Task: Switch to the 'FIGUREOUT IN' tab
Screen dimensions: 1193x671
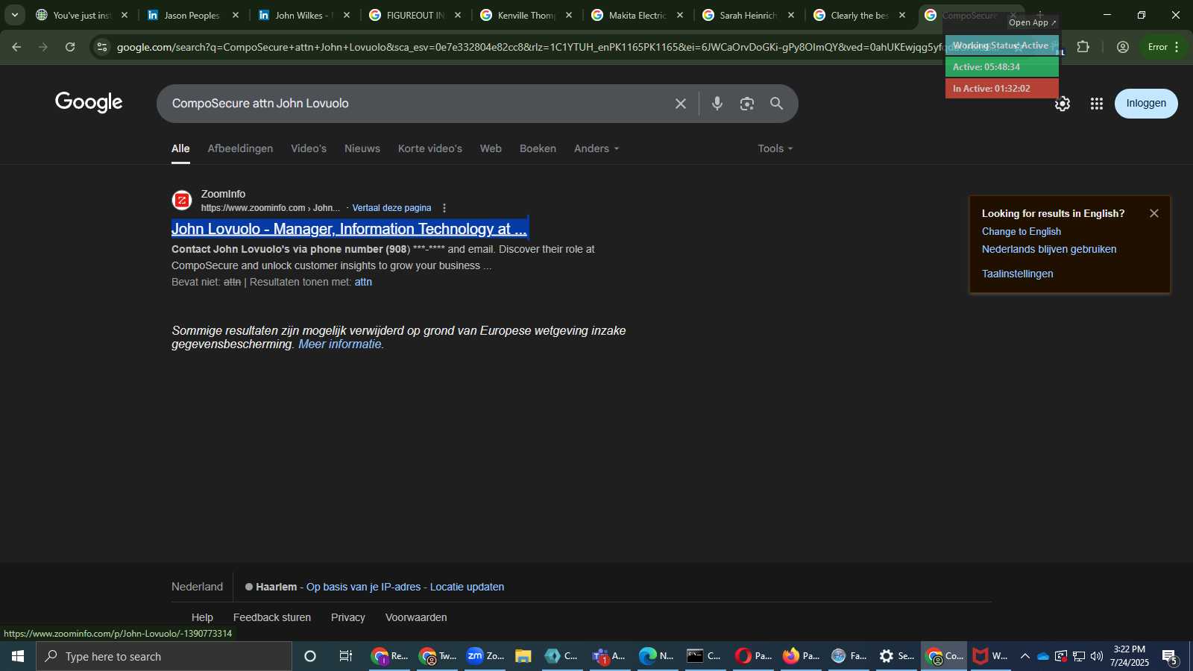Action: (415, 15)
